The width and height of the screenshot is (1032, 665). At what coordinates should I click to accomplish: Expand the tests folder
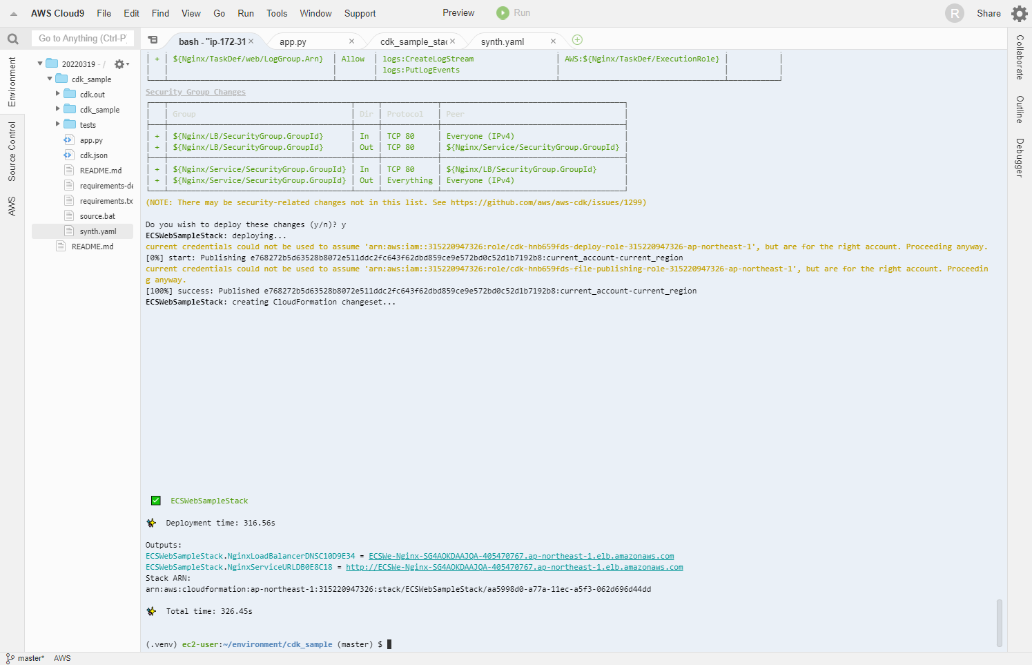[58, 124]
